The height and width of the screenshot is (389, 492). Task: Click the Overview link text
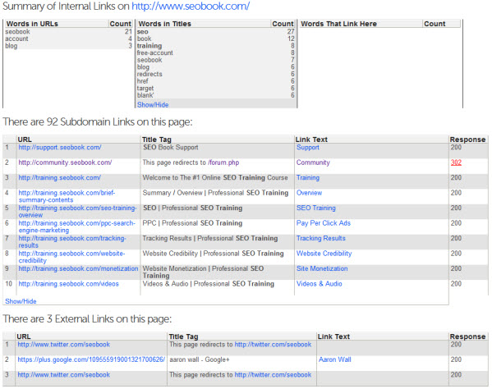tap(309, 193)
